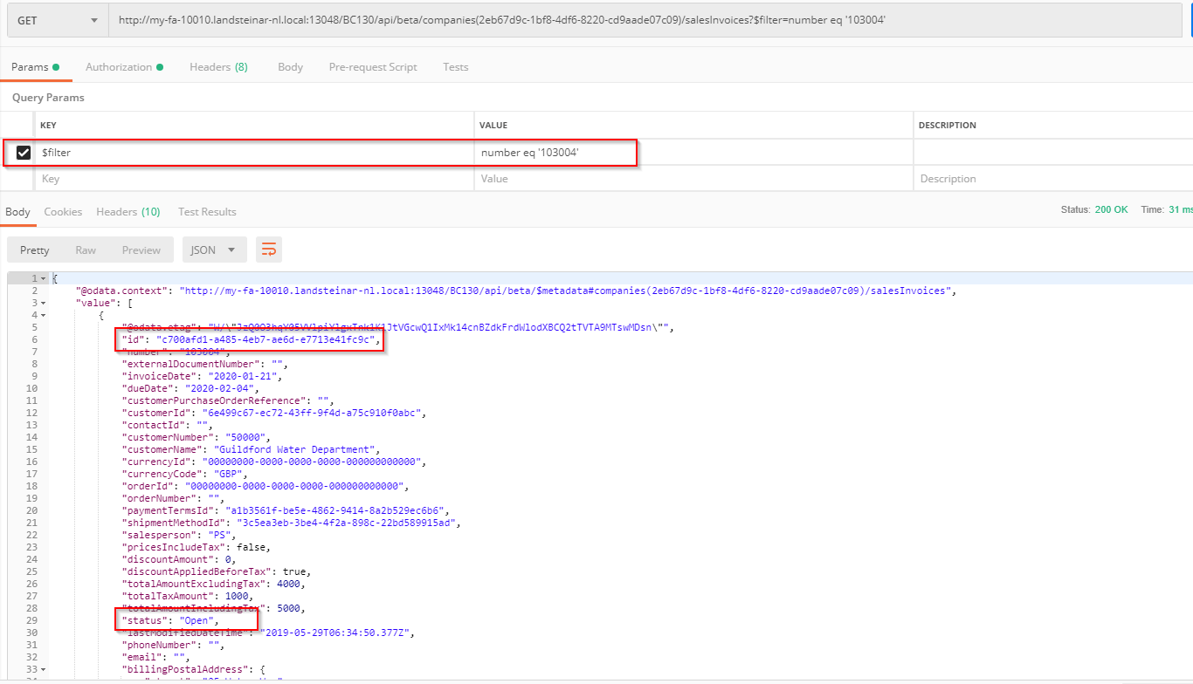This screenshot has height=684, width=1193.
Task: Open the request Body tab
Action: point(290,67)
